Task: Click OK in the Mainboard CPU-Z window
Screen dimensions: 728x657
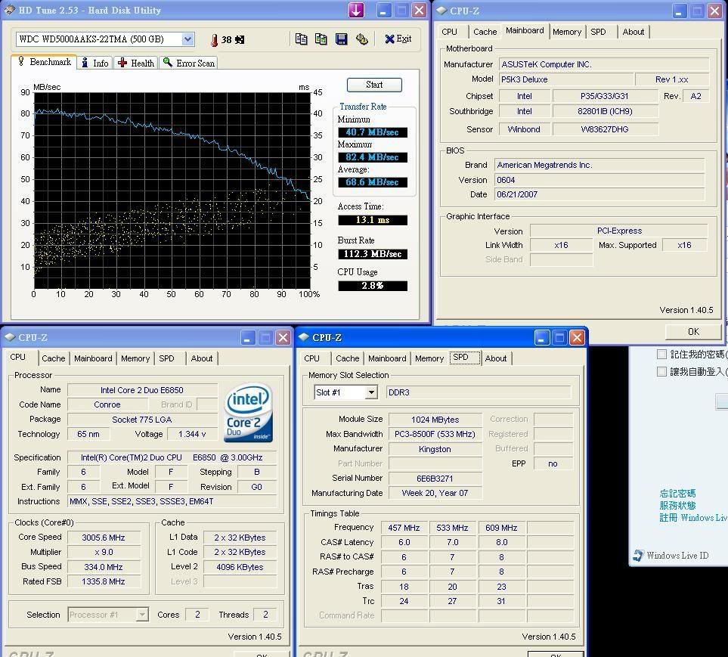Action: [x=692, y=331]
